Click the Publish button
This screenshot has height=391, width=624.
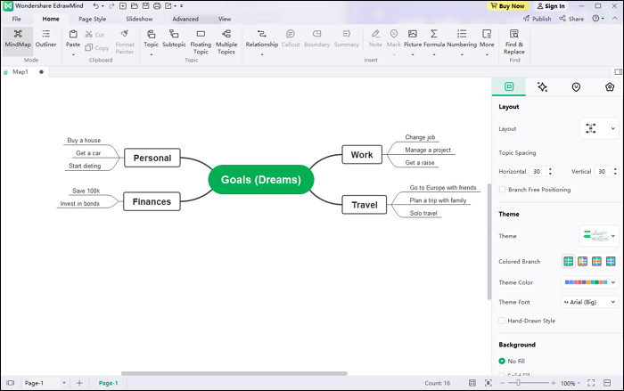(538, 19)
